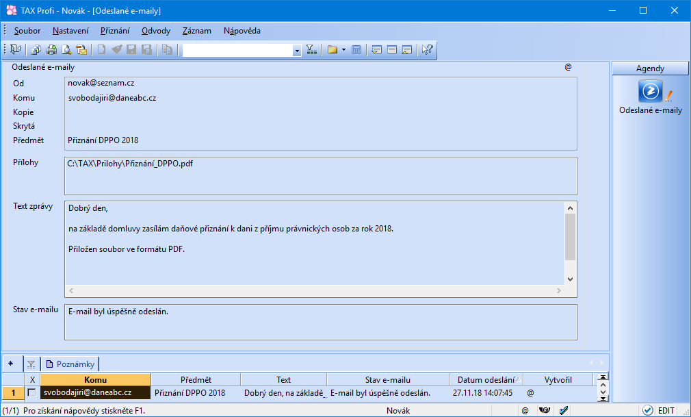Sort by the Datum odeslání column header
Screen dimensions: 691x417
(x=486, y=379)
